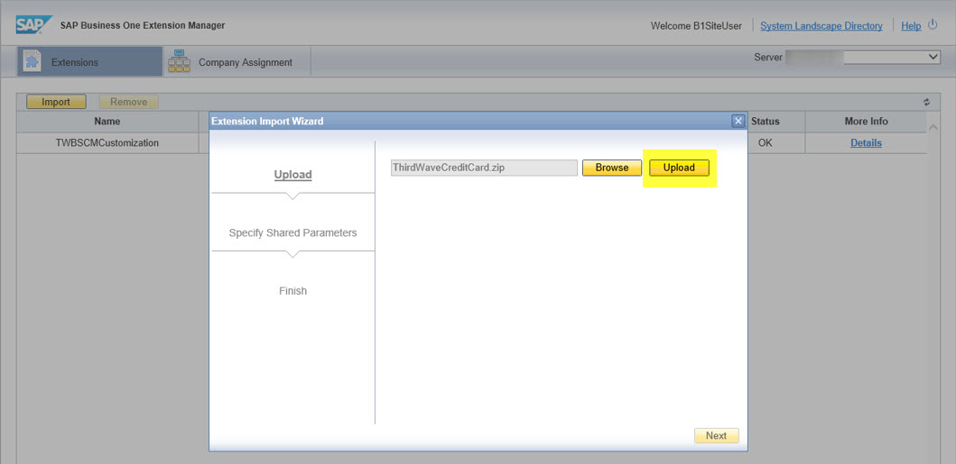956x464 pixels.
Task: Select Specify Shared Parameters step
Action: [292, 233]
